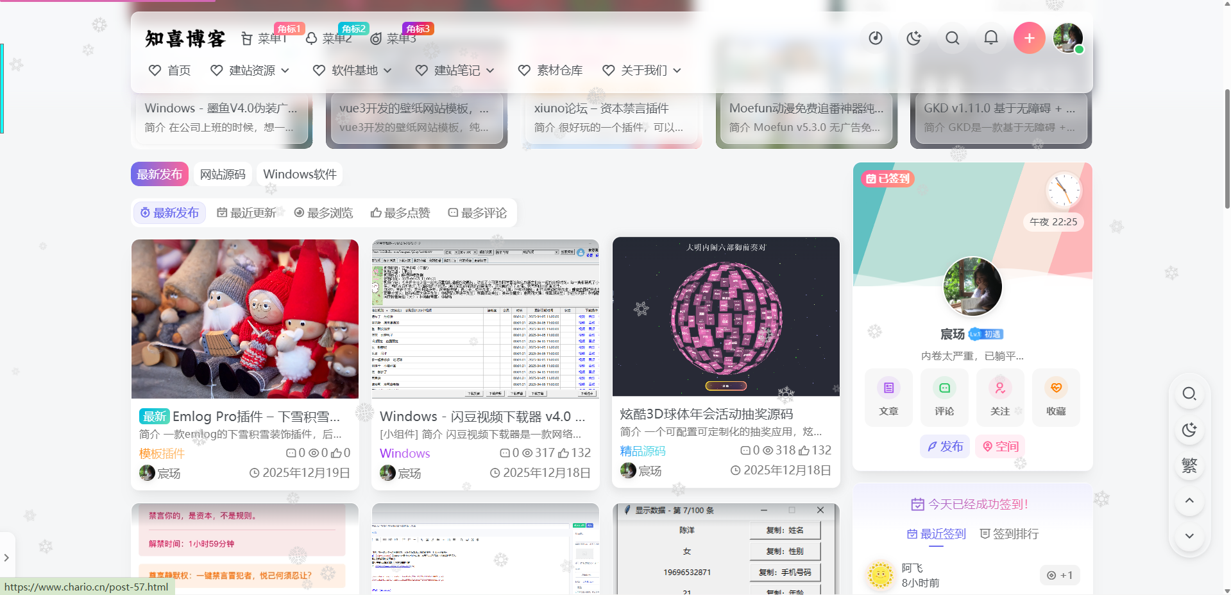Open search via the magnifier icon in header

click(952, 38)
